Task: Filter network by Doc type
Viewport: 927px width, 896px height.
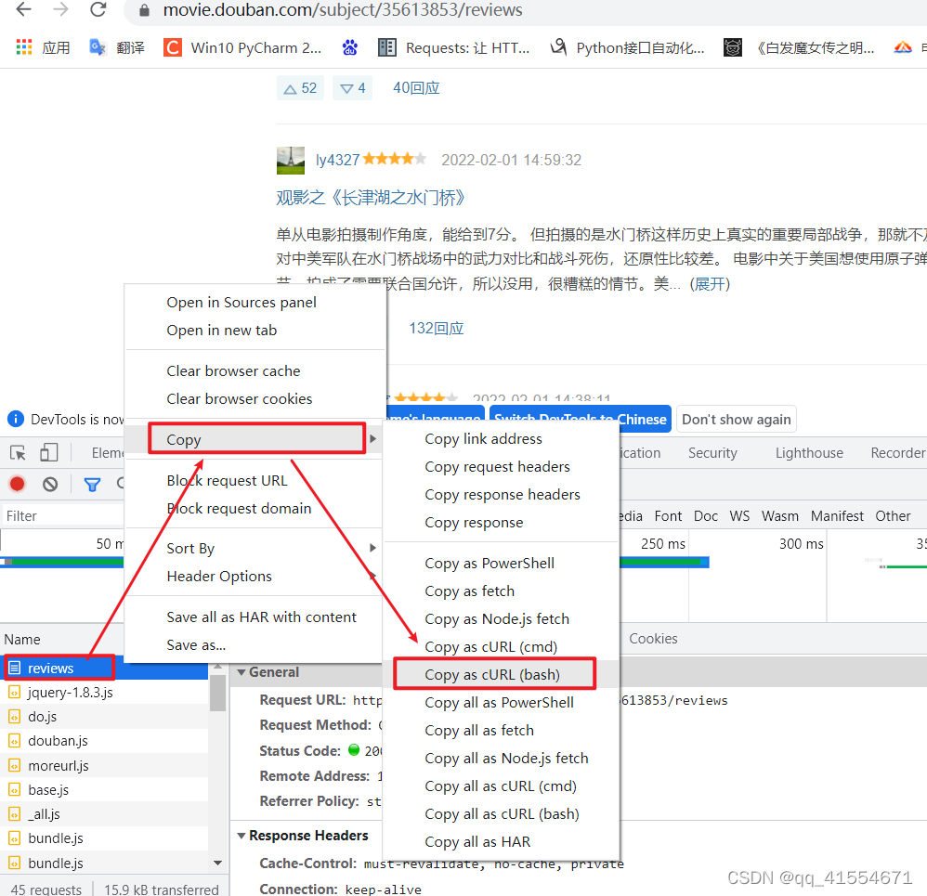Action: 705,516
